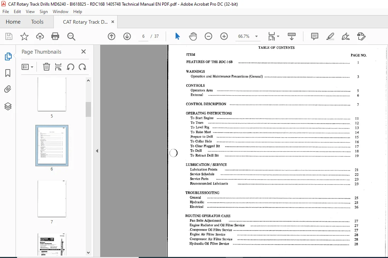This screenshot has height=258, width=388.
Task: Open the Window menu
Action: pos(61,12)
